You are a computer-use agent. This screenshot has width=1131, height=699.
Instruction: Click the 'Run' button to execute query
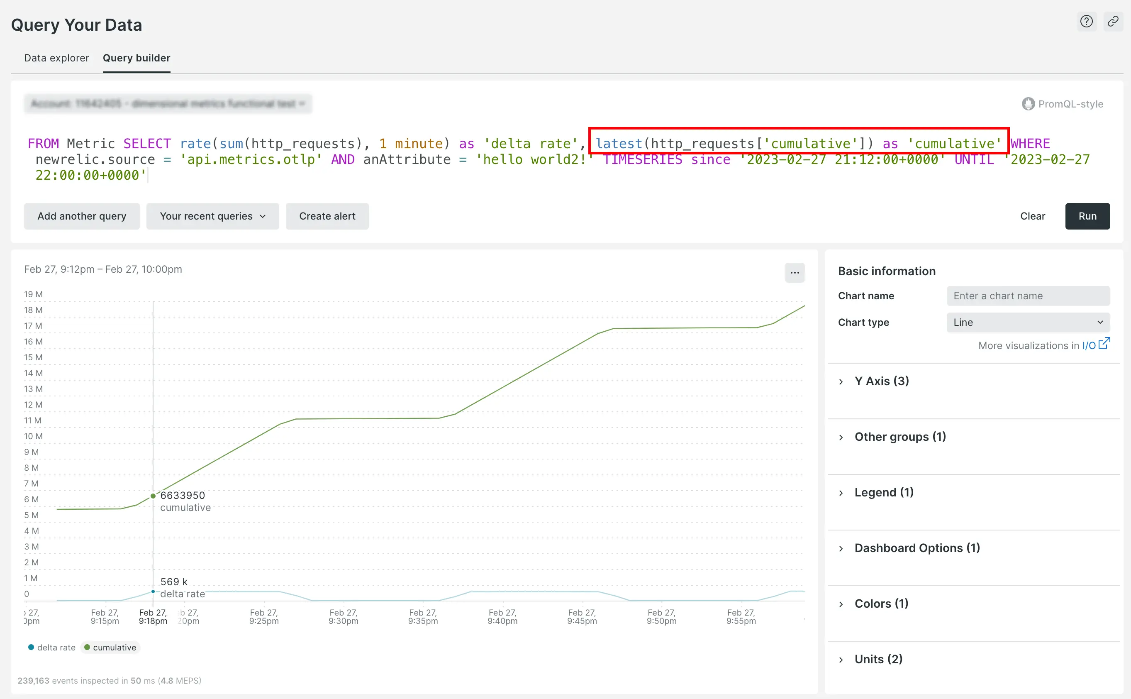click(1088, 215)
